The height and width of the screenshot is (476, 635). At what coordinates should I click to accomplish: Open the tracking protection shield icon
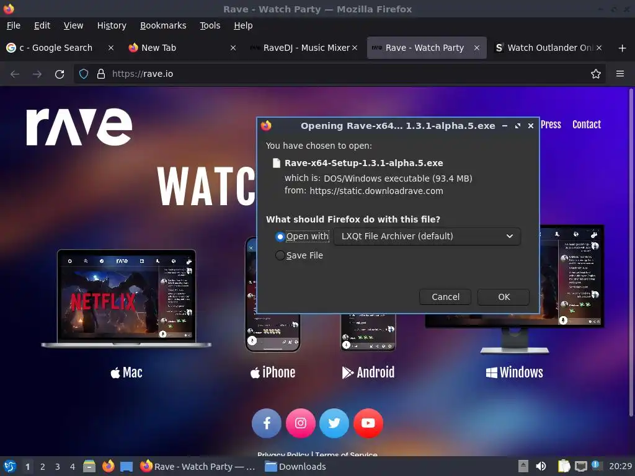(x=84, y=74)
